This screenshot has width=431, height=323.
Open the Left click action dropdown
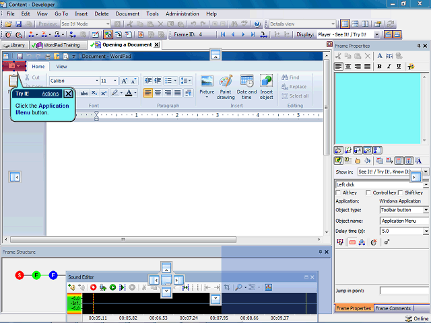point(426,184)
